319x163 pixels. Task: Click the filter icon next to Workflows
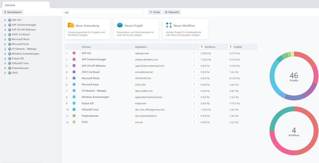(x=202, y=47)
